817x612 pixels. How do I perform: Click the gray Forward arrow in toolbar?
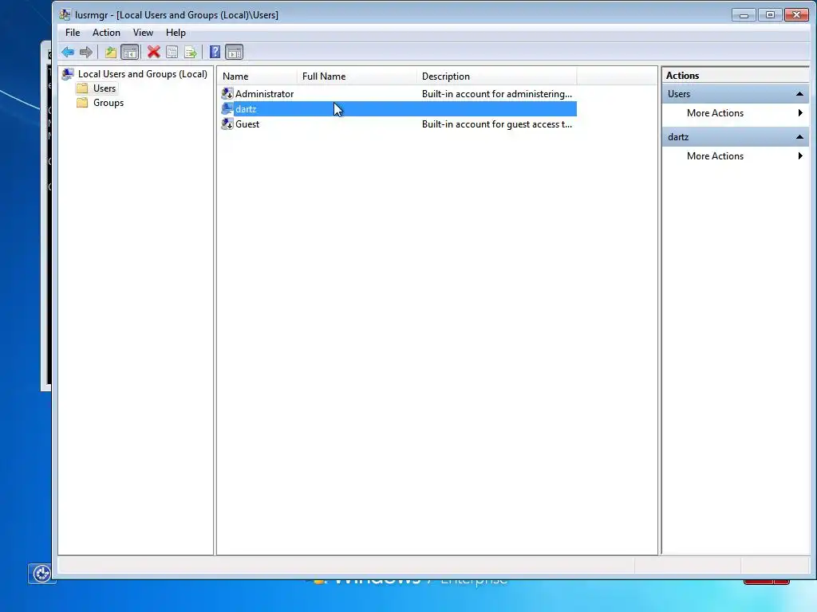[x=86, y=52]
